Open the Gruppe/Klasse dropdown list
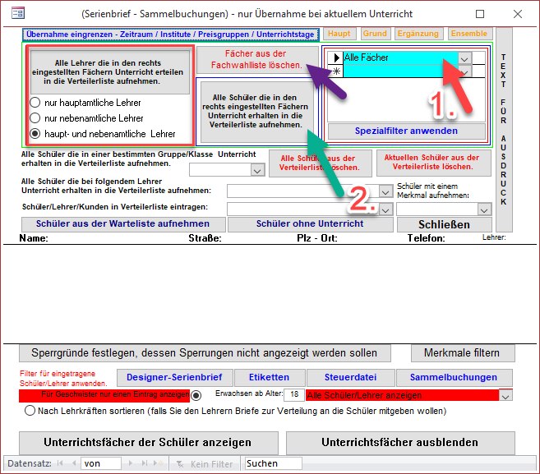 pyautogui.click(x=256, y=170)
